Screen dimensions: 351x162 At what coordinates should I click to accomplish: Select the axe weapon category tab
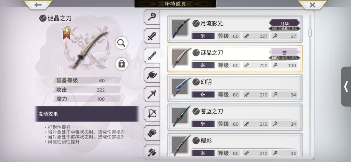click(x=152, y=75)
